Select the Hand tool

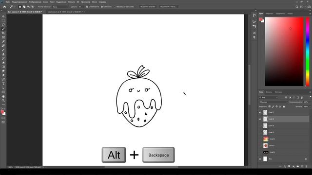tap(3, 96)
